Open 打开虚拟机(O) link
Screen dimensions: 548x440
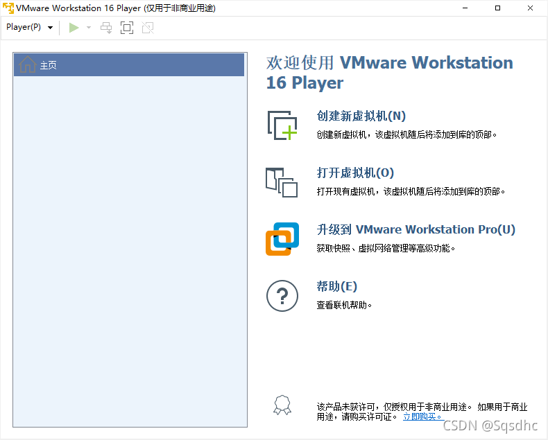355,173
